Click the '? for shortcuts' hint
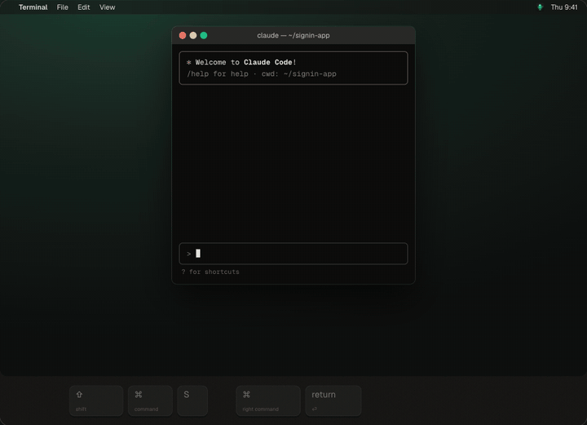This screenshot has height=425, width=587. (210, 272)
